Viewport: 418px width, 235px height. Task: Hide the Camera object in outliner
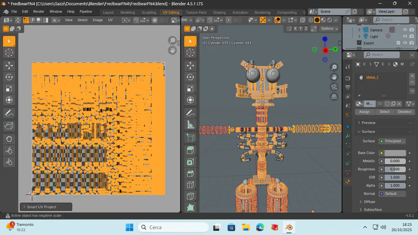click(x=405, y=30)
